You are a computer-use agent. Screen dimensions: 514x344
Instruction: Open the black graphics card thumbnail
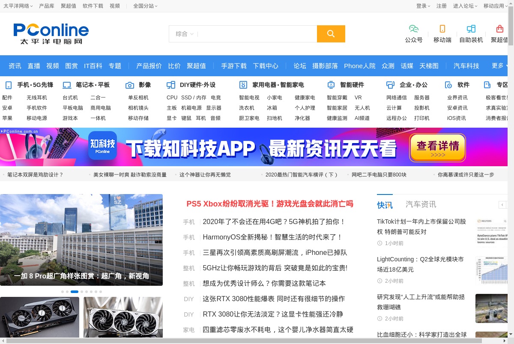[39, 317]
